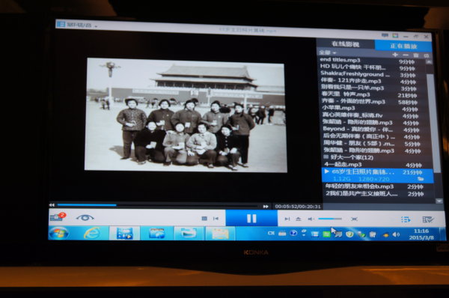Play 小苹果.mp3 from the playlist
Viewport: 449px width, 298px height.
click(x=339, y=108)
